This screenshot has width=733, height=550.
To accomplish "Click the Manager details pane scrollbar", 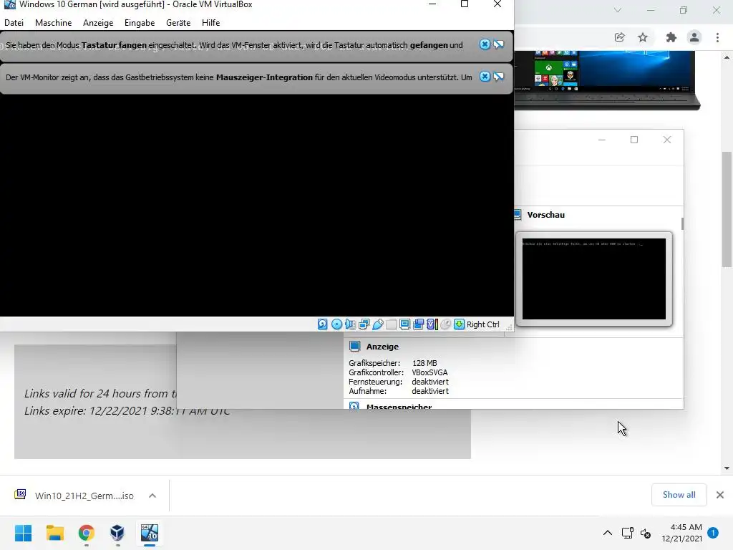I will (682, 223).
